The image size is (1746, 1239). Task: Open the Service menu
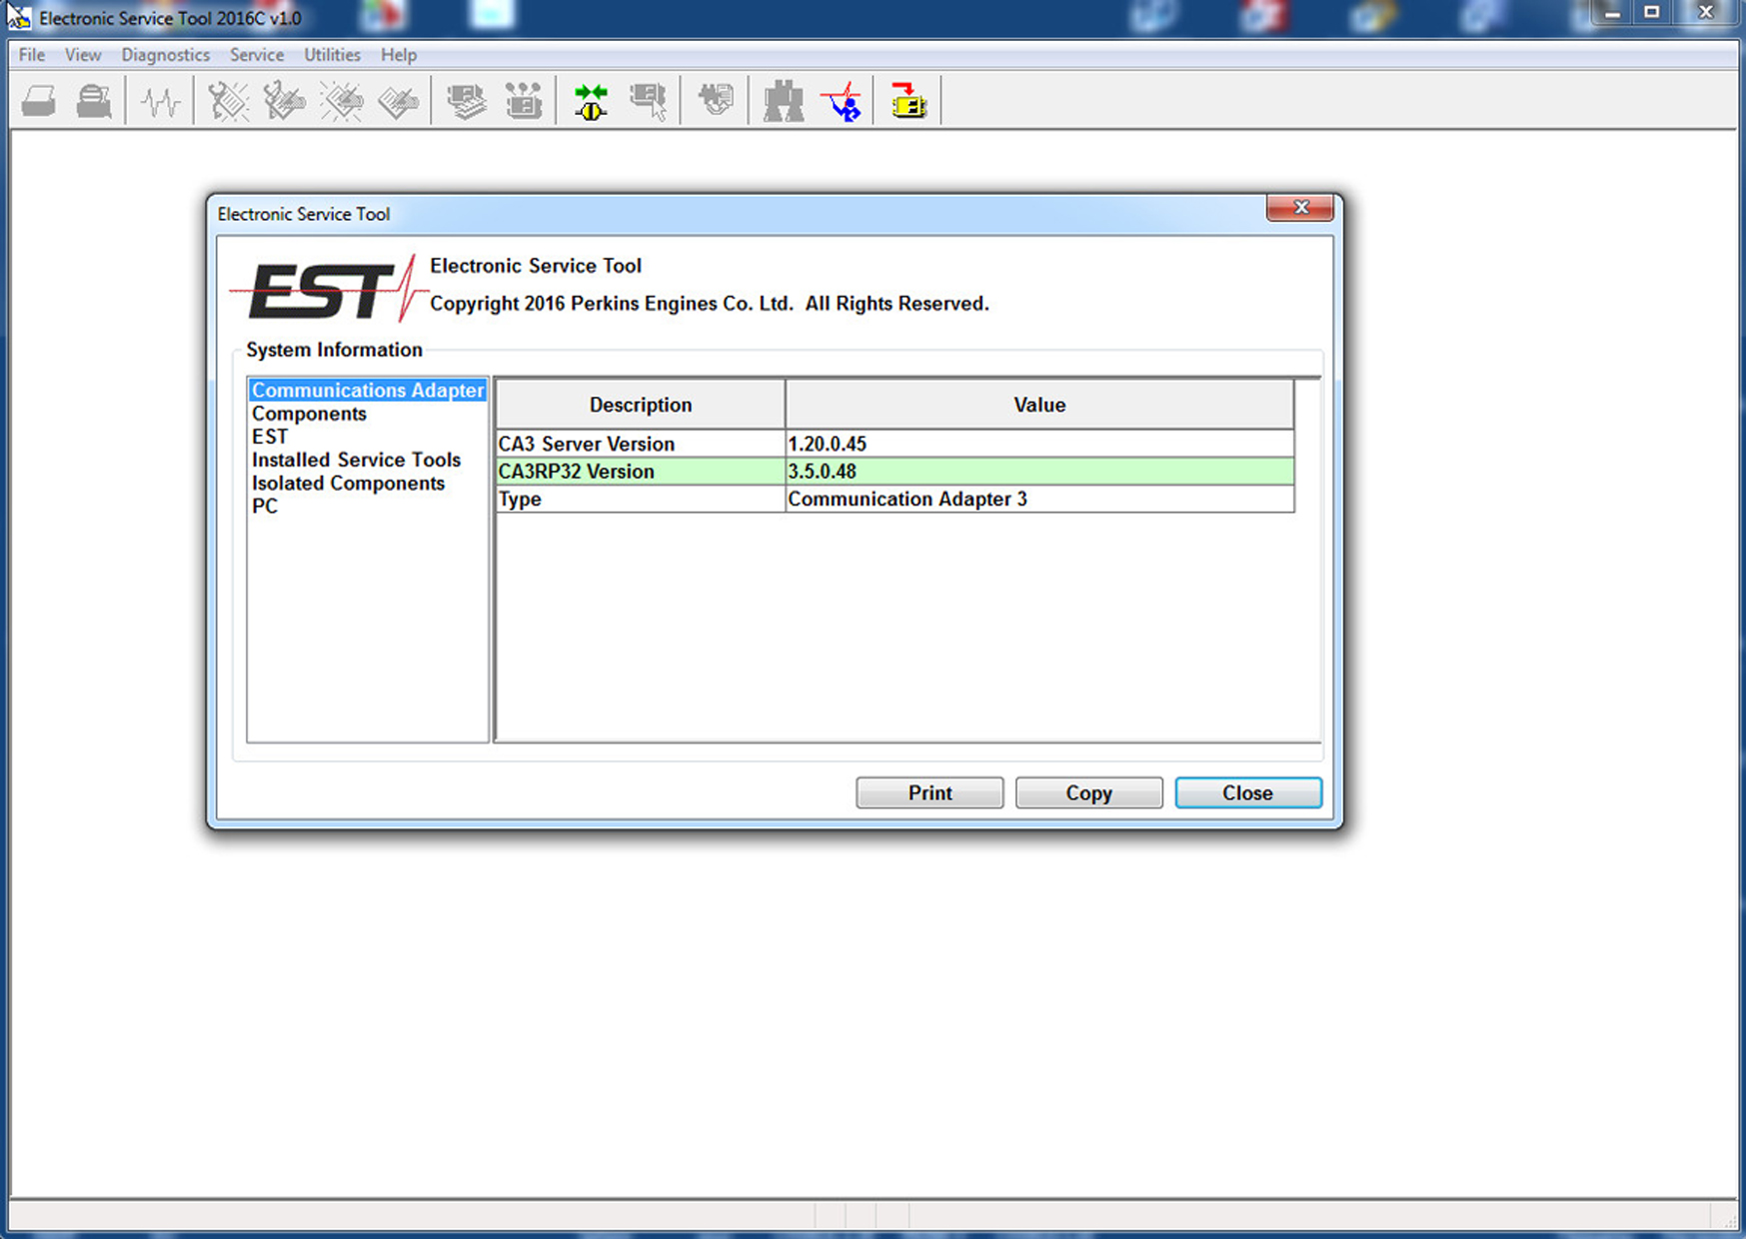[x=256, y=55]
